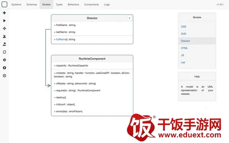Screen dimensions: 229x143
Task: Open the List model link
Action: click(x=183, y=63)
